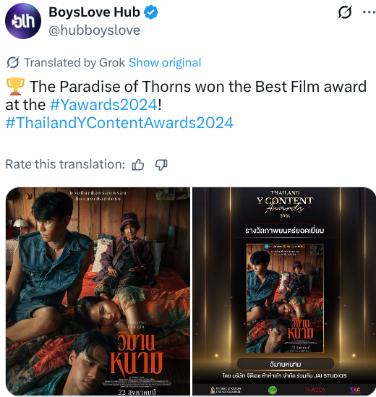Viewport: 376px width, 397px height.
Task: Open the #Yawards2024 hashtag
Action: (x=104, y=105)
